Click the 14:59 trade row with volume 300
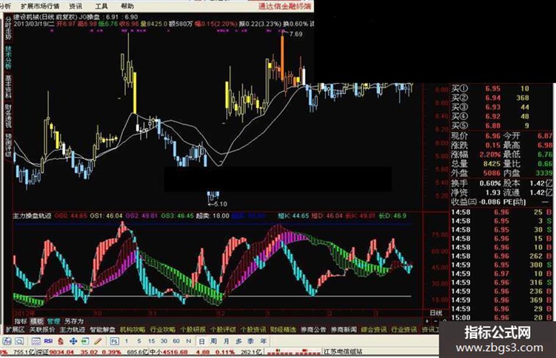 pos(502,265)
